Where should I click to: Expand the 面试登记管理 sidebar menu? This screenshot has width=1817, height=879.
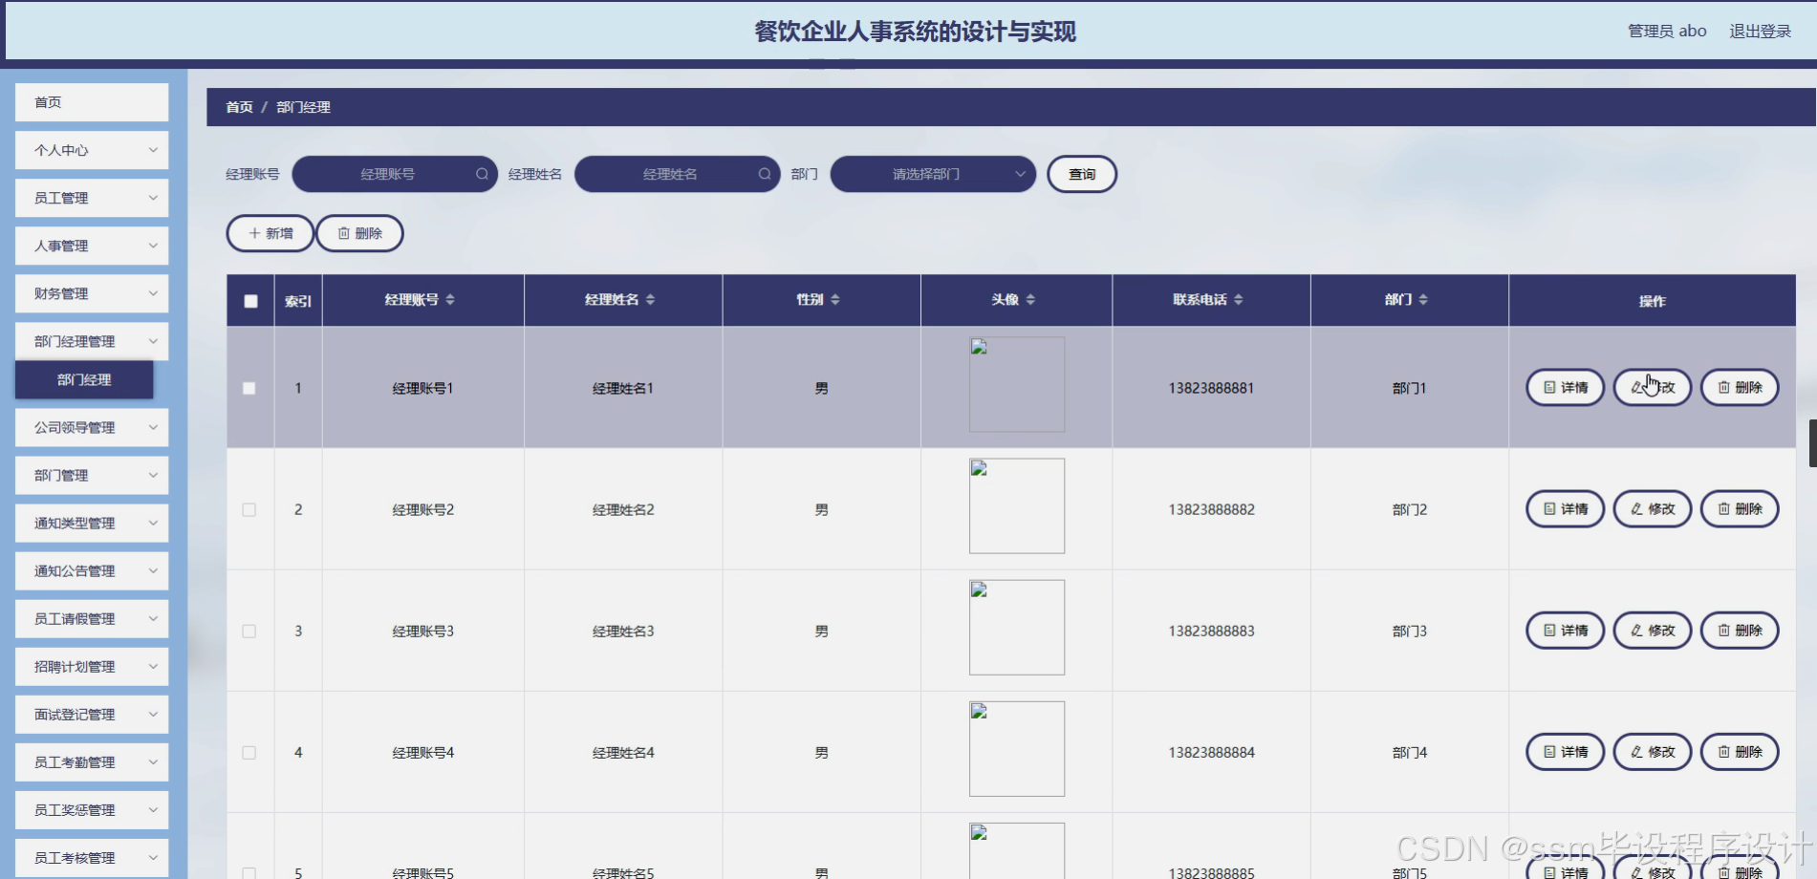pos(92,714)
